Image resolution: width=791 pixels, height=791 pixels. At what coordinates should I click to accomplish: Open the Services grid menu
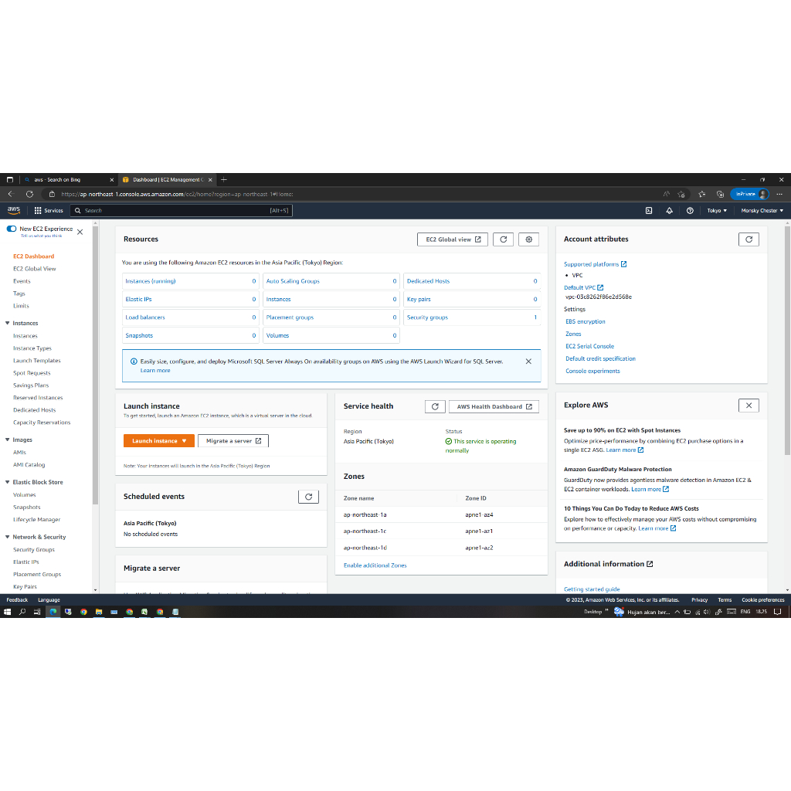[x=49, y=210]
